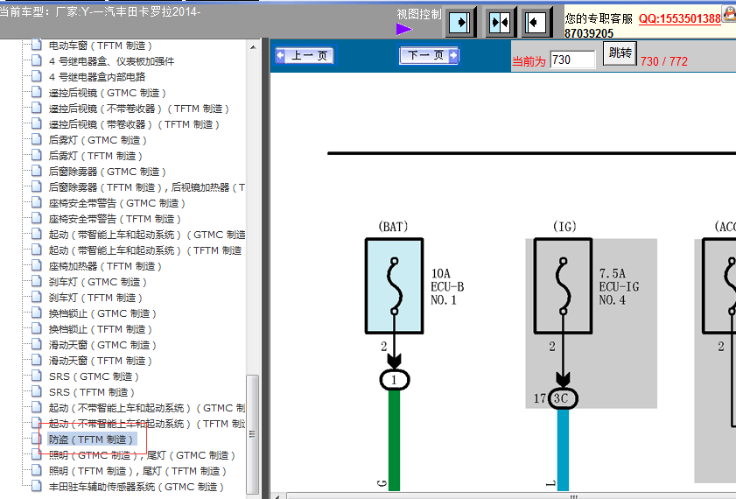Click document icon beside 滑动天窗 (TFTM 制造)
The width and height of the screenshot is (736, 499).
[37, 360]
